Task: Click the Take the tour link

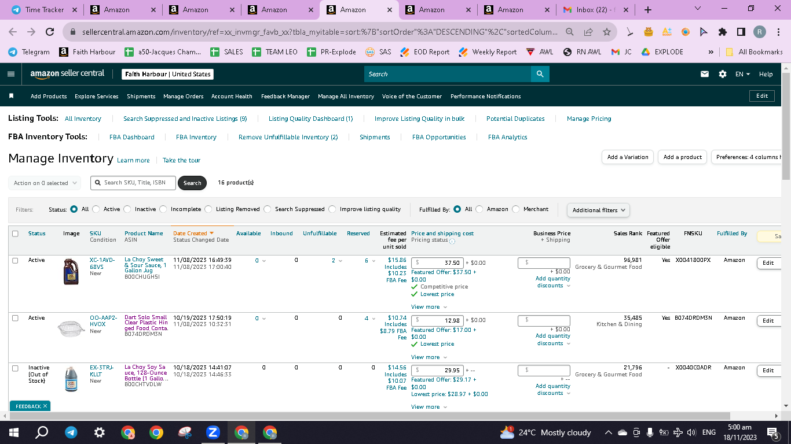Action: [x=182, y=160]
